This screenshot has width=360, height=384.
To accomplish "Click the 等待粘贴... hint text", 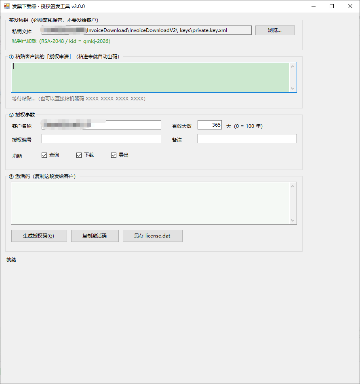I will pyautogui.click(x=79, y=98).
